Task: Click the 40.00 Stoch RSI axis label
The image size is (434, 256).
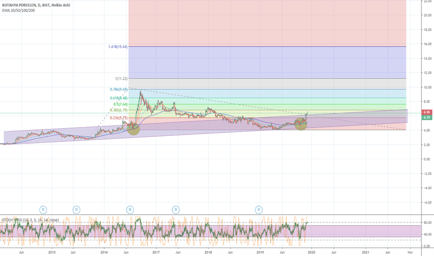Action: click(427, 234)
